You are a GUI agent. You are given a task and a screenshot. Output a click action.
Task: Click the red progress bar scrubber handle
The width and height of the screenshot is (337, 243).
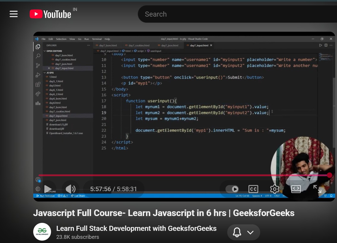pyautogui.click(x=330, y=175)
